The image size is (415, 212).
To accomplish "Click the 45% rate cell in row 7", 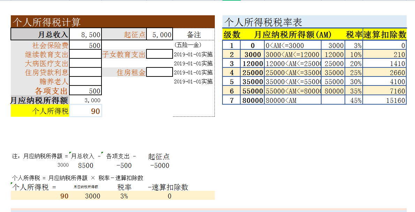I will [354, 100].
